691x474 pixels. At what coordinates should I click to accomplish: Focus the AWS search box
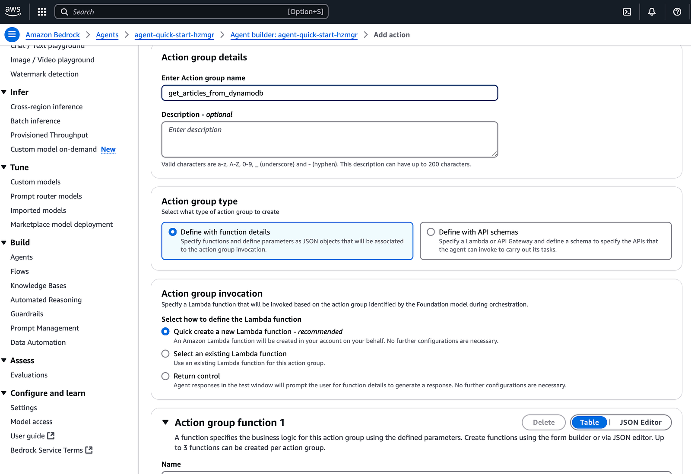(x=191, y=12)
